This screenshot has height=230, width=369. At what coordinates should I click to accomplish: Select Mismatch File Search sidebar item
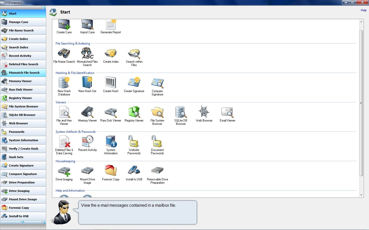pos(23,73)
